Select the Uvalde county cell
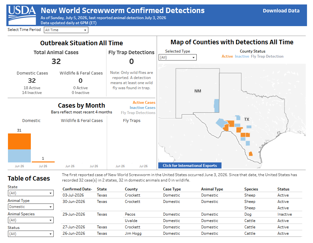313x243 pixels. (x=131, y=221)
